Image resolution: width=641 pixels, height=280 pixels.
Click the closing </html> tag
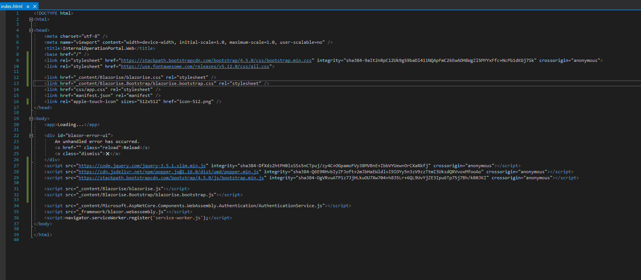point(43,235)
